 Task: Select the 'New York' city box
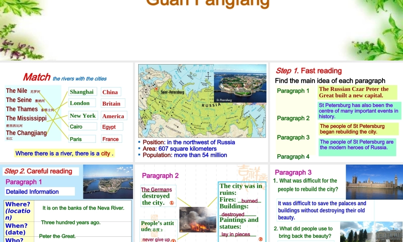pos(83,116)
